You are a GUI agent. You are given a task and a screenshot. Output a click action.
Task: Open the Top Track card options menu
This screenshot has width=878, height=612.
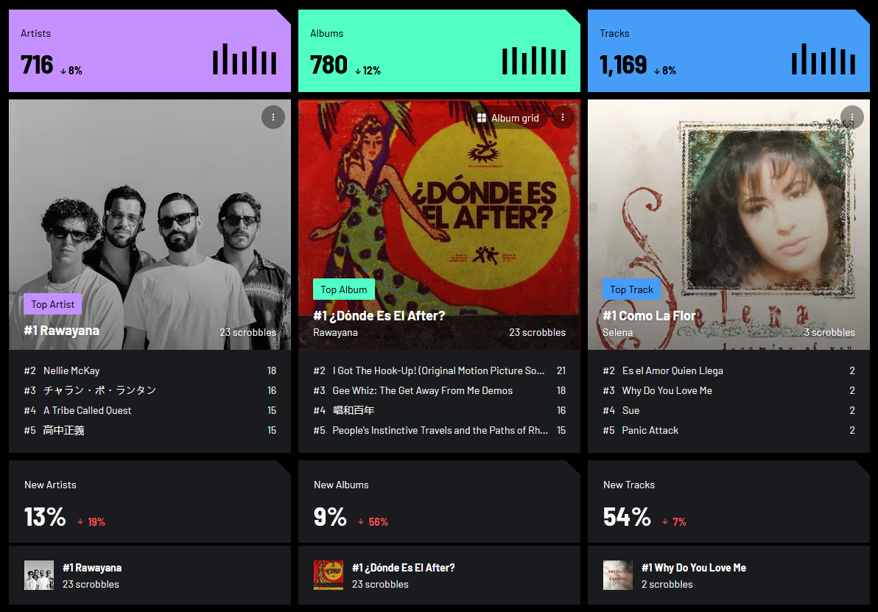[852, 118]
